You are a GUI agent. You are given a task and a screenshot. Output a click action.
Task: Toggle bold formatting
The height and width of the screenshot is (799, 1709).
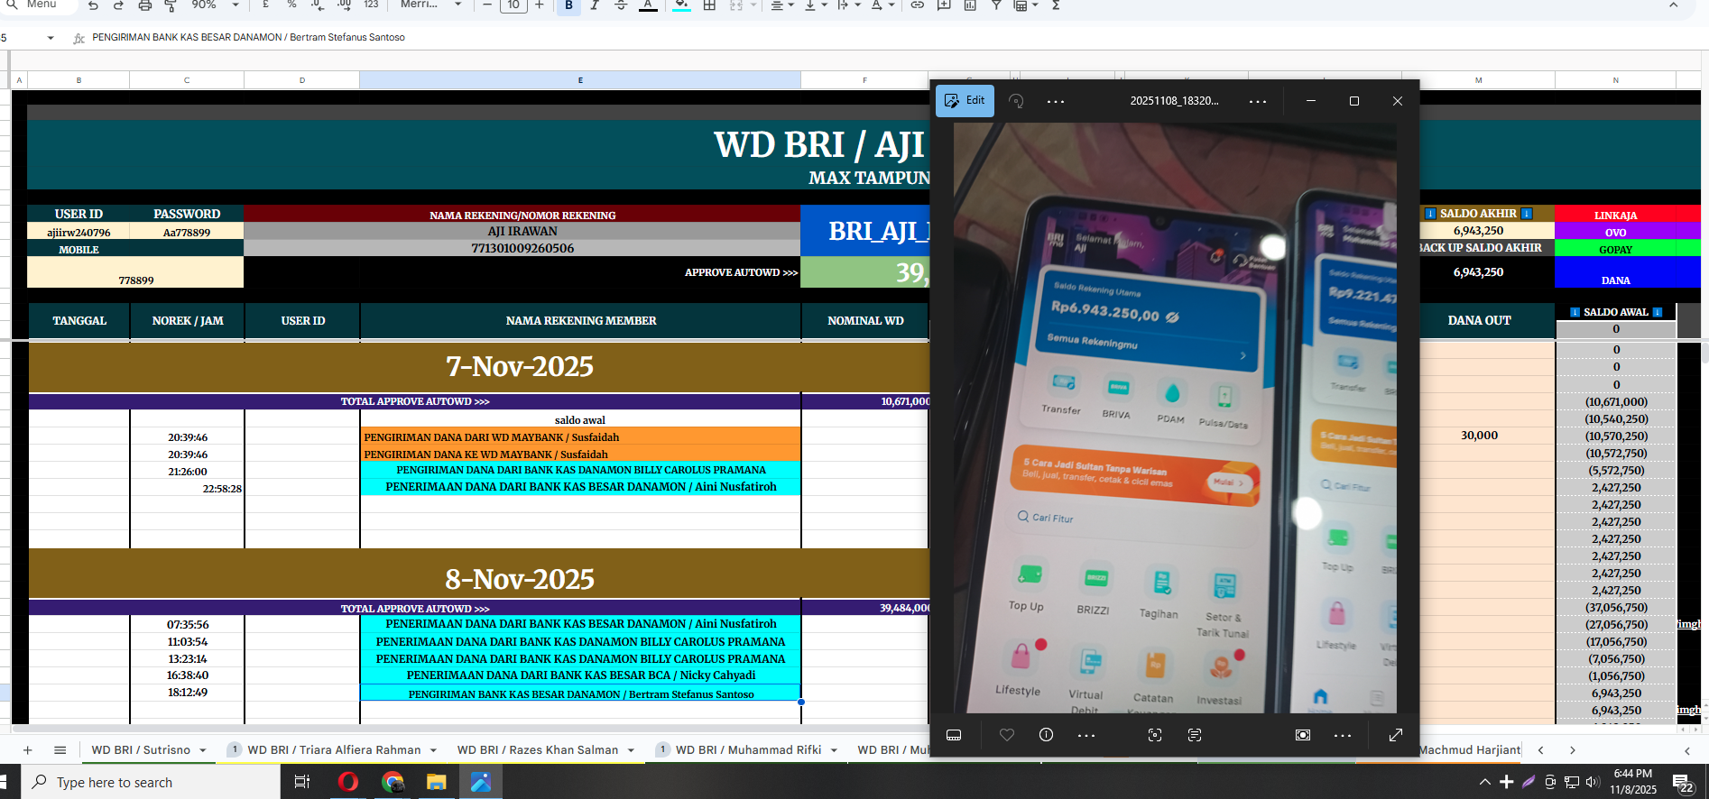(x=568, y=5)
